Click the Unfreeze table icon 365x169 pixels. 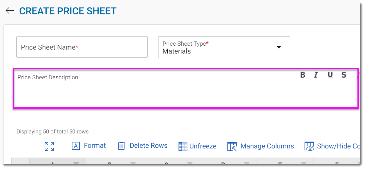tap(183, 146)
